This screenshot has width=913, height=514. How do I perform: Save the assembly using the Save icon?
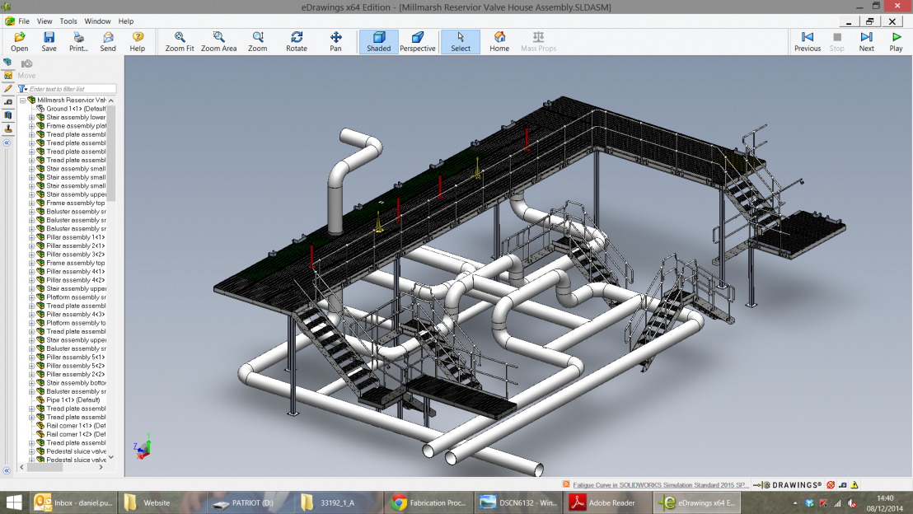click(x=49, y=41)
